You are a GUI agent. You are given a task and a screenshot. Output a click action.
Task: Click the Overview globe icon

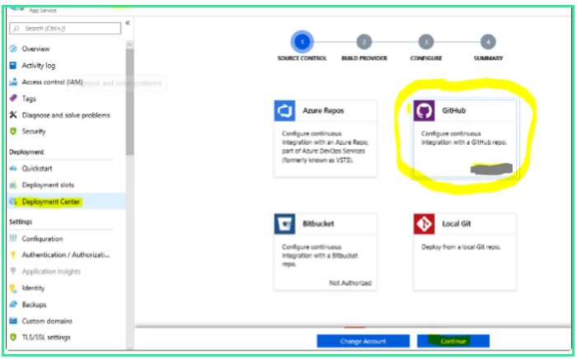[x=13, y=49]
